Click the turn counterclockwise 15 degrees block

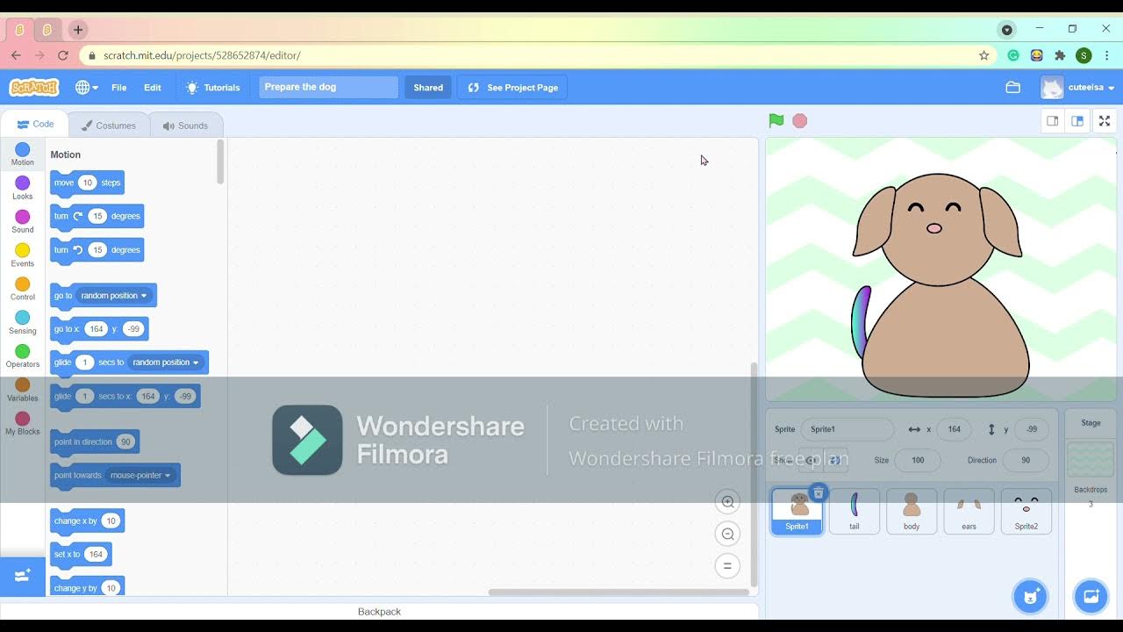click(97, 250)
